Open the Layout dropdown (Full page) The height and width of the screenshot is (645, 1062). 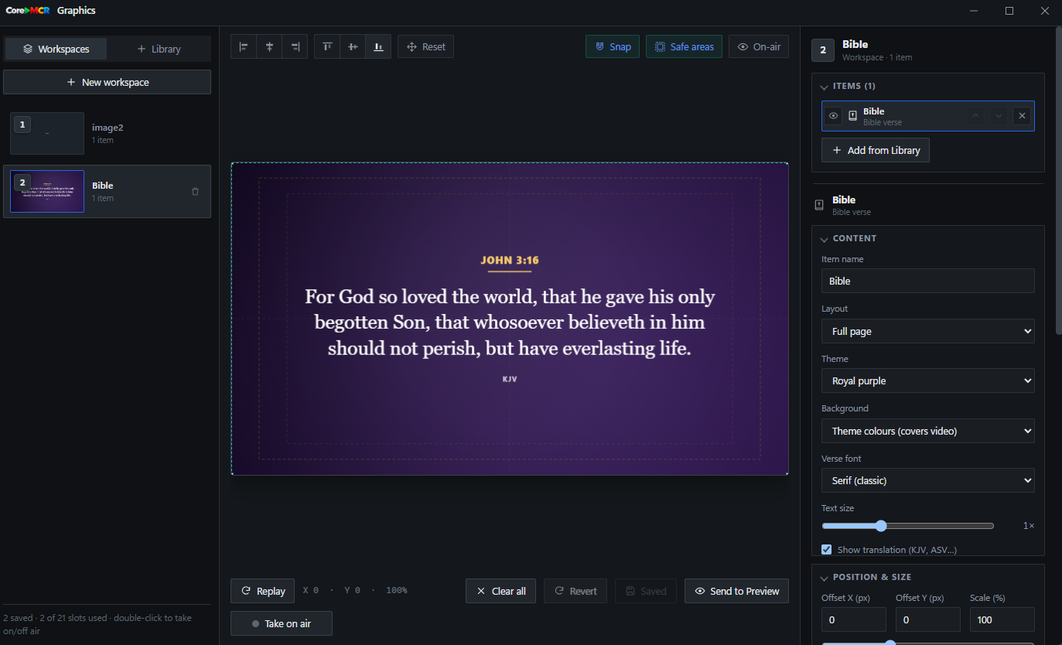pos(928,331)
